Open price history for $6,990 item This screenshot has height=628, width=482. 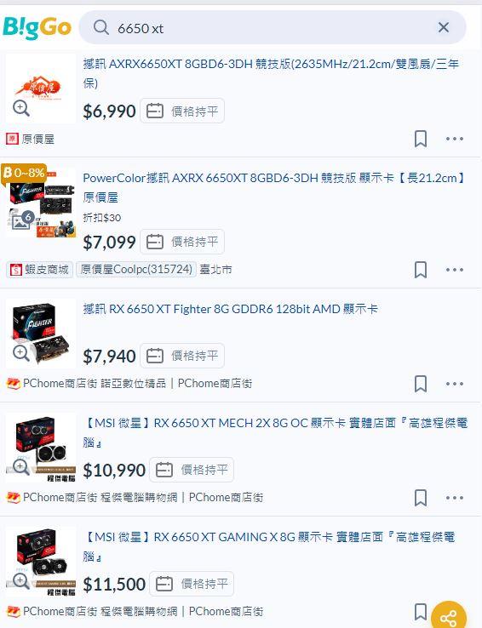coord(182,111)
